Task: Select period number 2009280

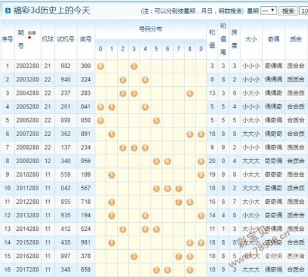Action: click(28, 161)
